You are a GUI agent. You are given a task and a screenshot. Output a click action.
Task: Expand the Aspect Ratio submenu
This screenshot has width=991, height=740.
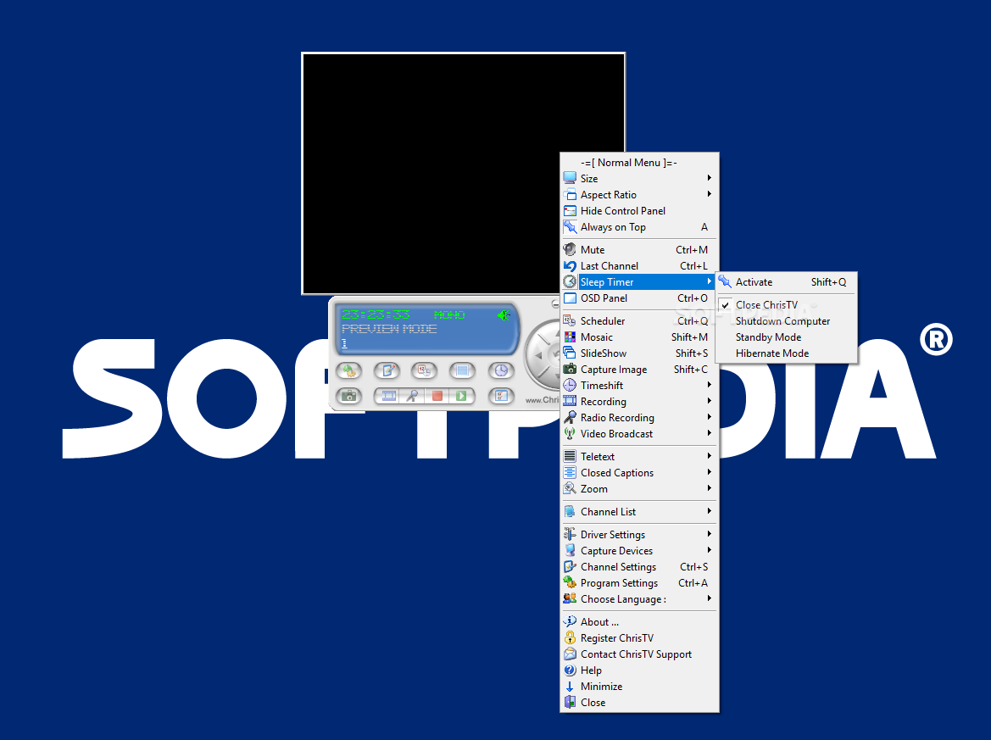tap(639, 195)
